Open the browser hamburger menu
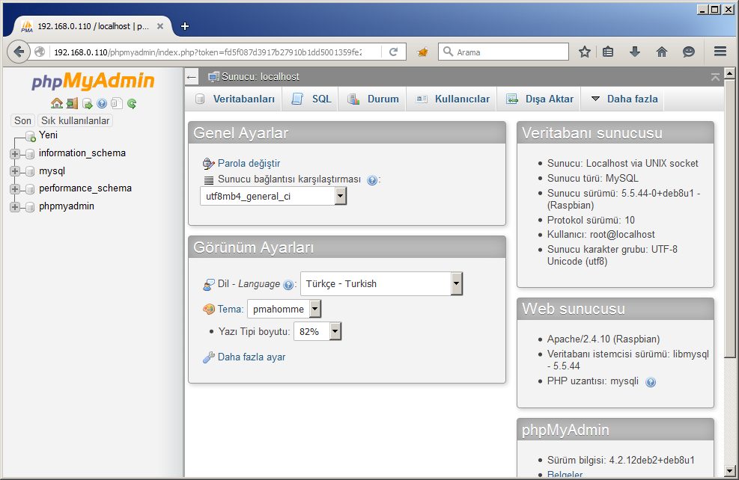This screenshot has height=480, width=739. point(720,52)
